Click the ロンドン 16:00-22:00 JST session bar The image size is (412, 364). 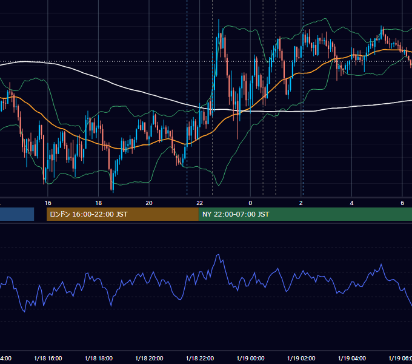pyautogui.click(x=122, y=214)
